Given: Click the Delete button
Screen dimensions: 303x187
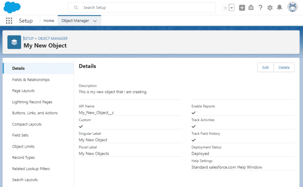Looking at the screenshot, I should 284,67.
